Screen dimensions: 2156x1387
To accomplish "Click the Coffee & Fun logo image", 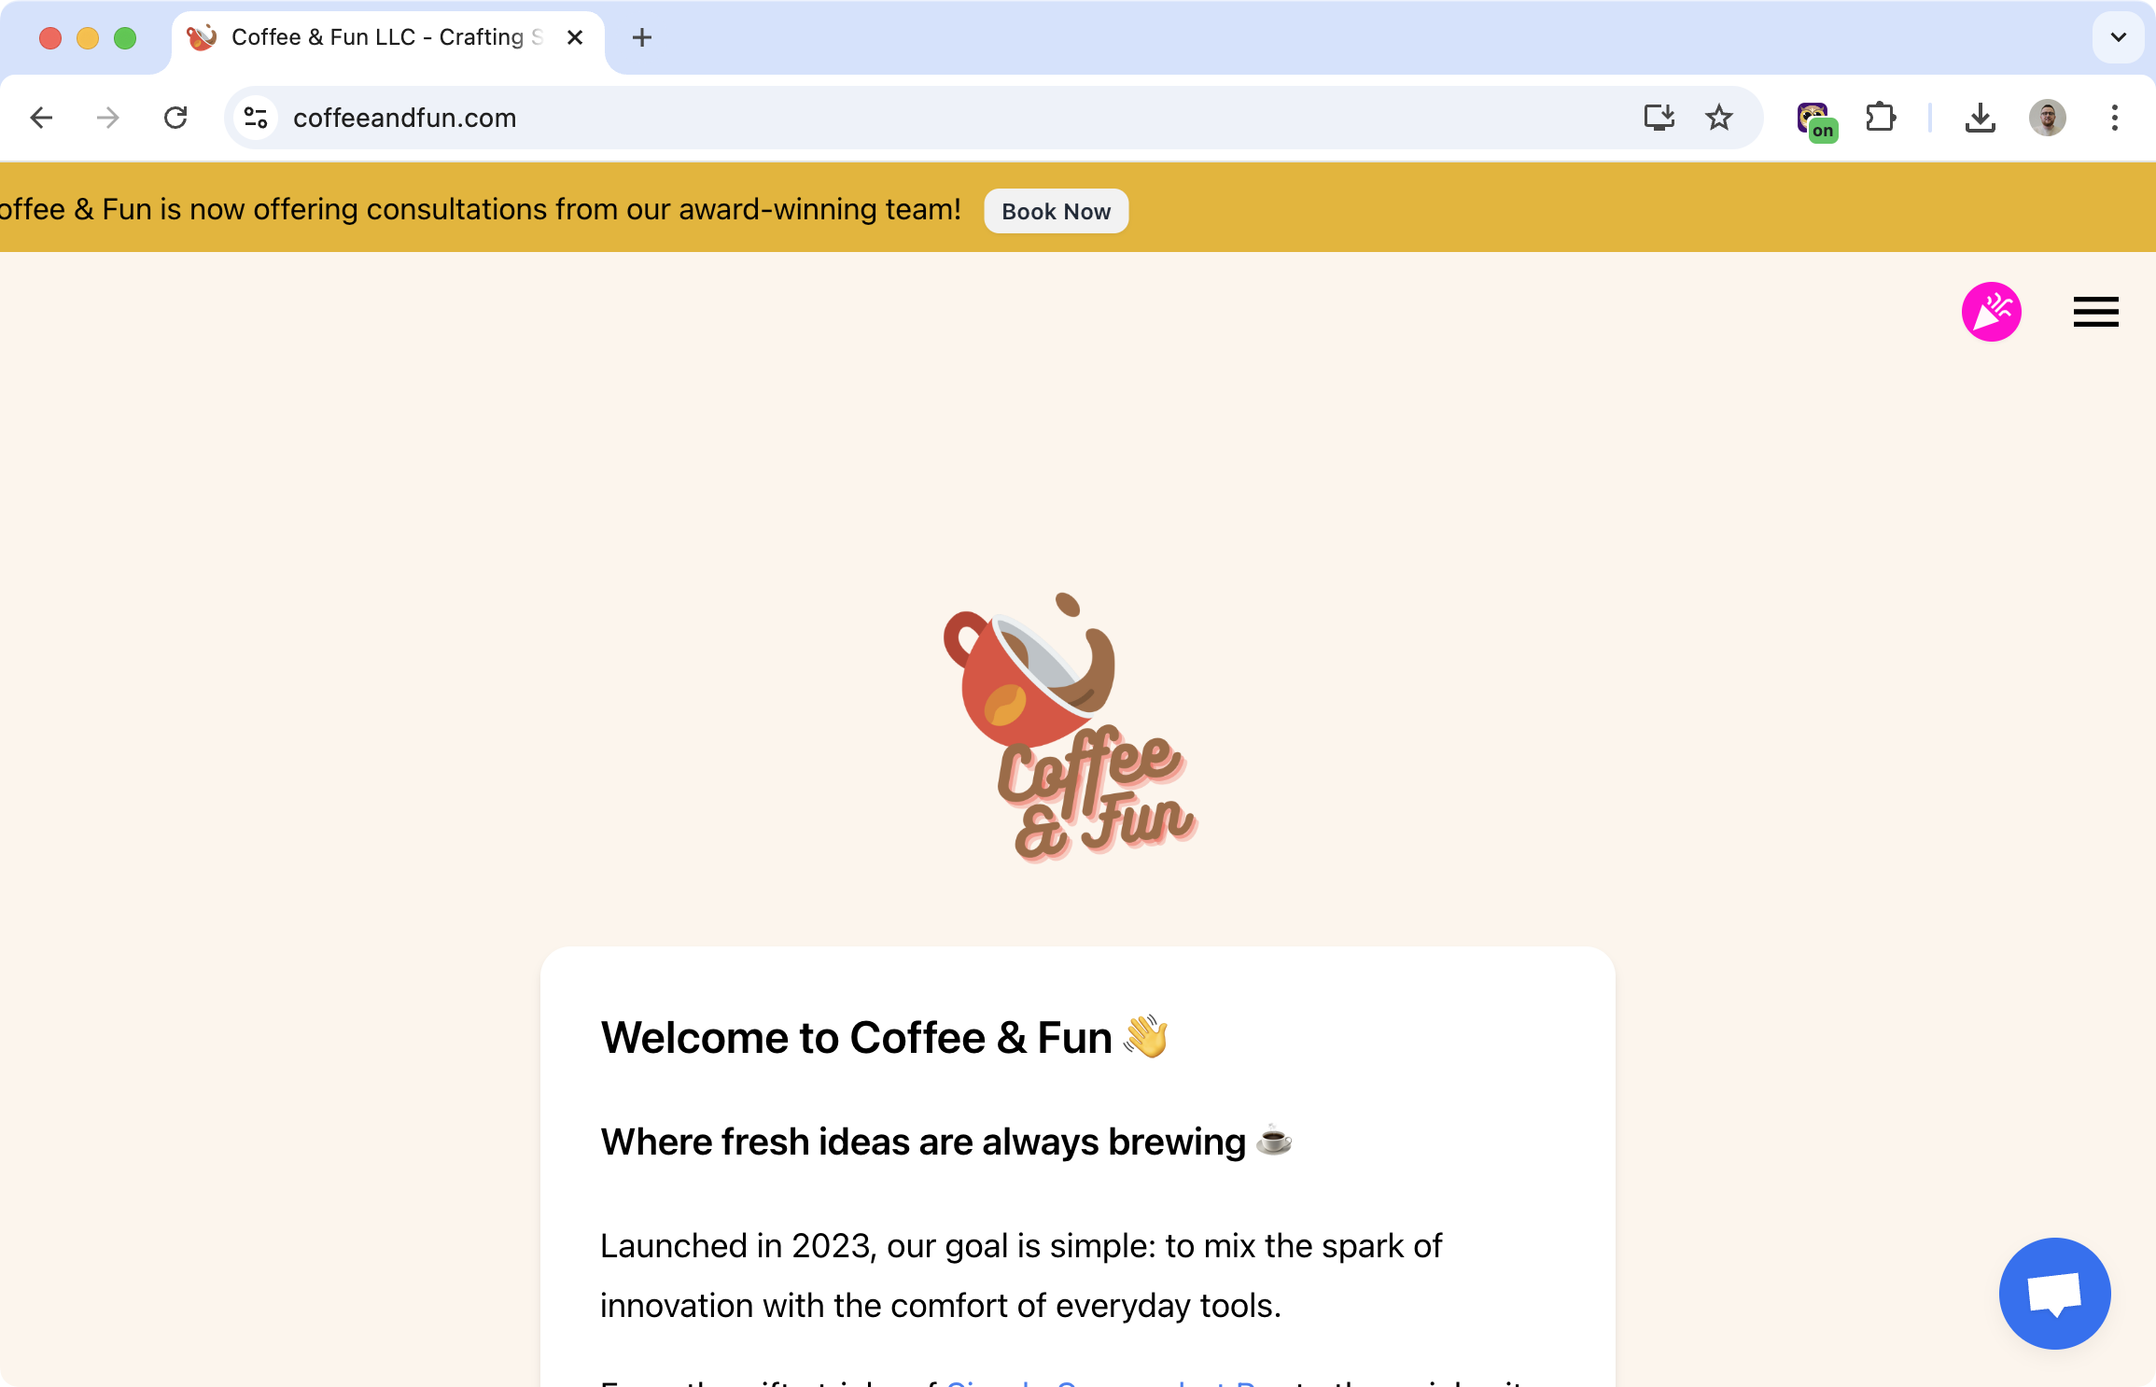I will [x=1071, y=727].
